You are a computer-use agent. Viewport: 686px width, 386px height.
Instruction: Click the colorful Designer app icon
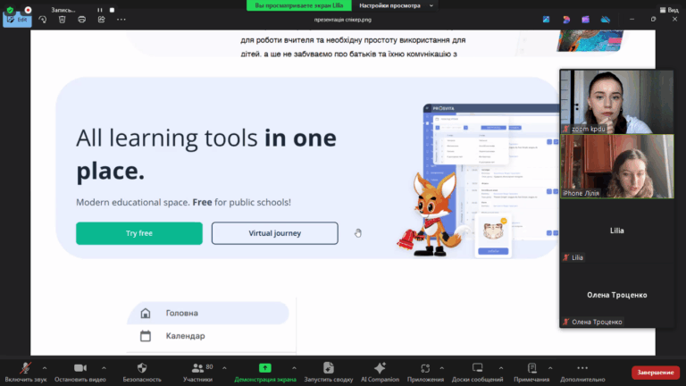coord(566,20)
